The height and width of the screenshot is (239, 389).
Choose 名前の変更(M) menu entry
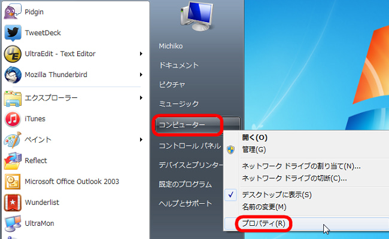[x=264, y=207]
